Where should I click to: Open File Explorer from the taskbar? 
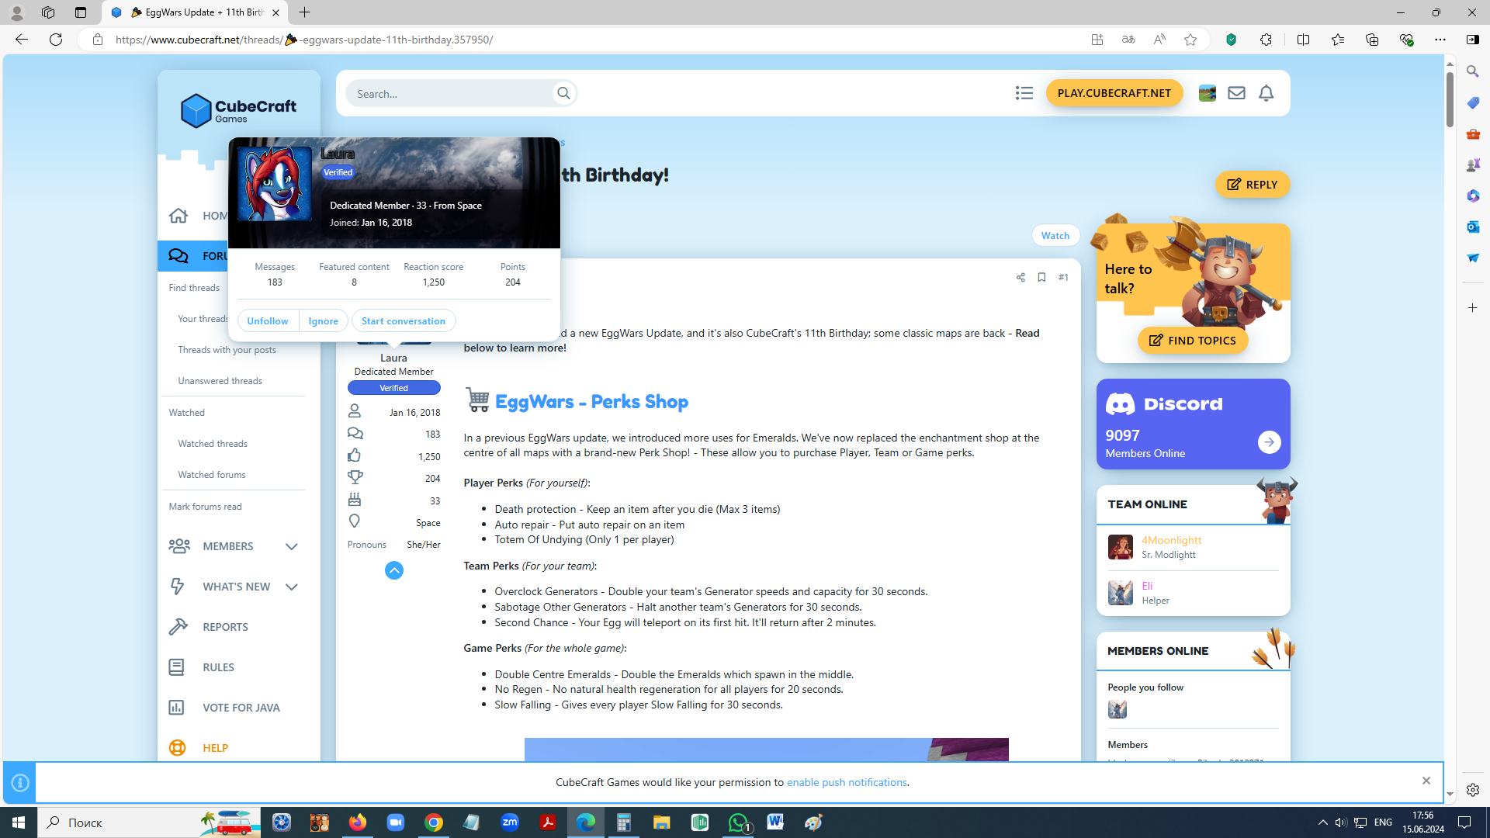661,822
